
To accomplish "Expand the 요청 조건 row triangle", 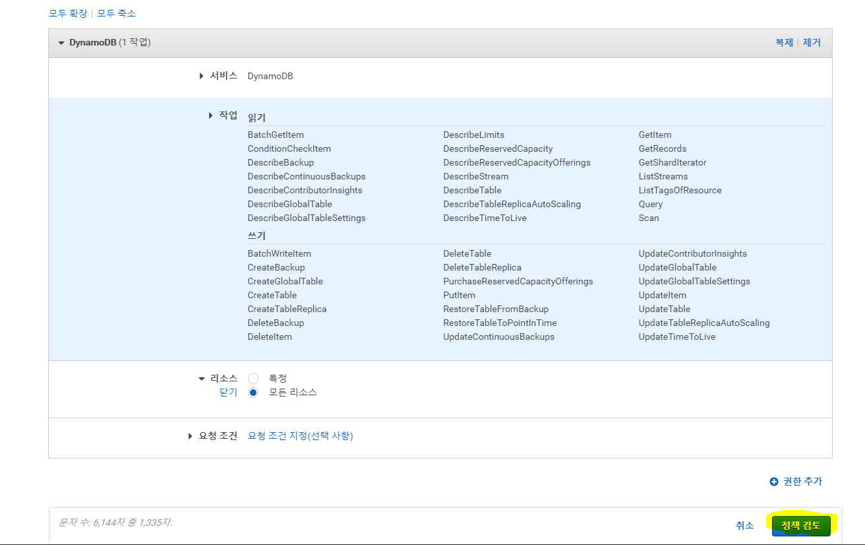I will (191, 436).
